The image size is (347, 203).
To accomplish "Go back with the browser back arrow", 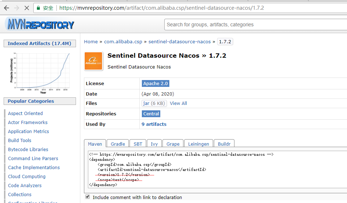I will (x=7, y=8).
